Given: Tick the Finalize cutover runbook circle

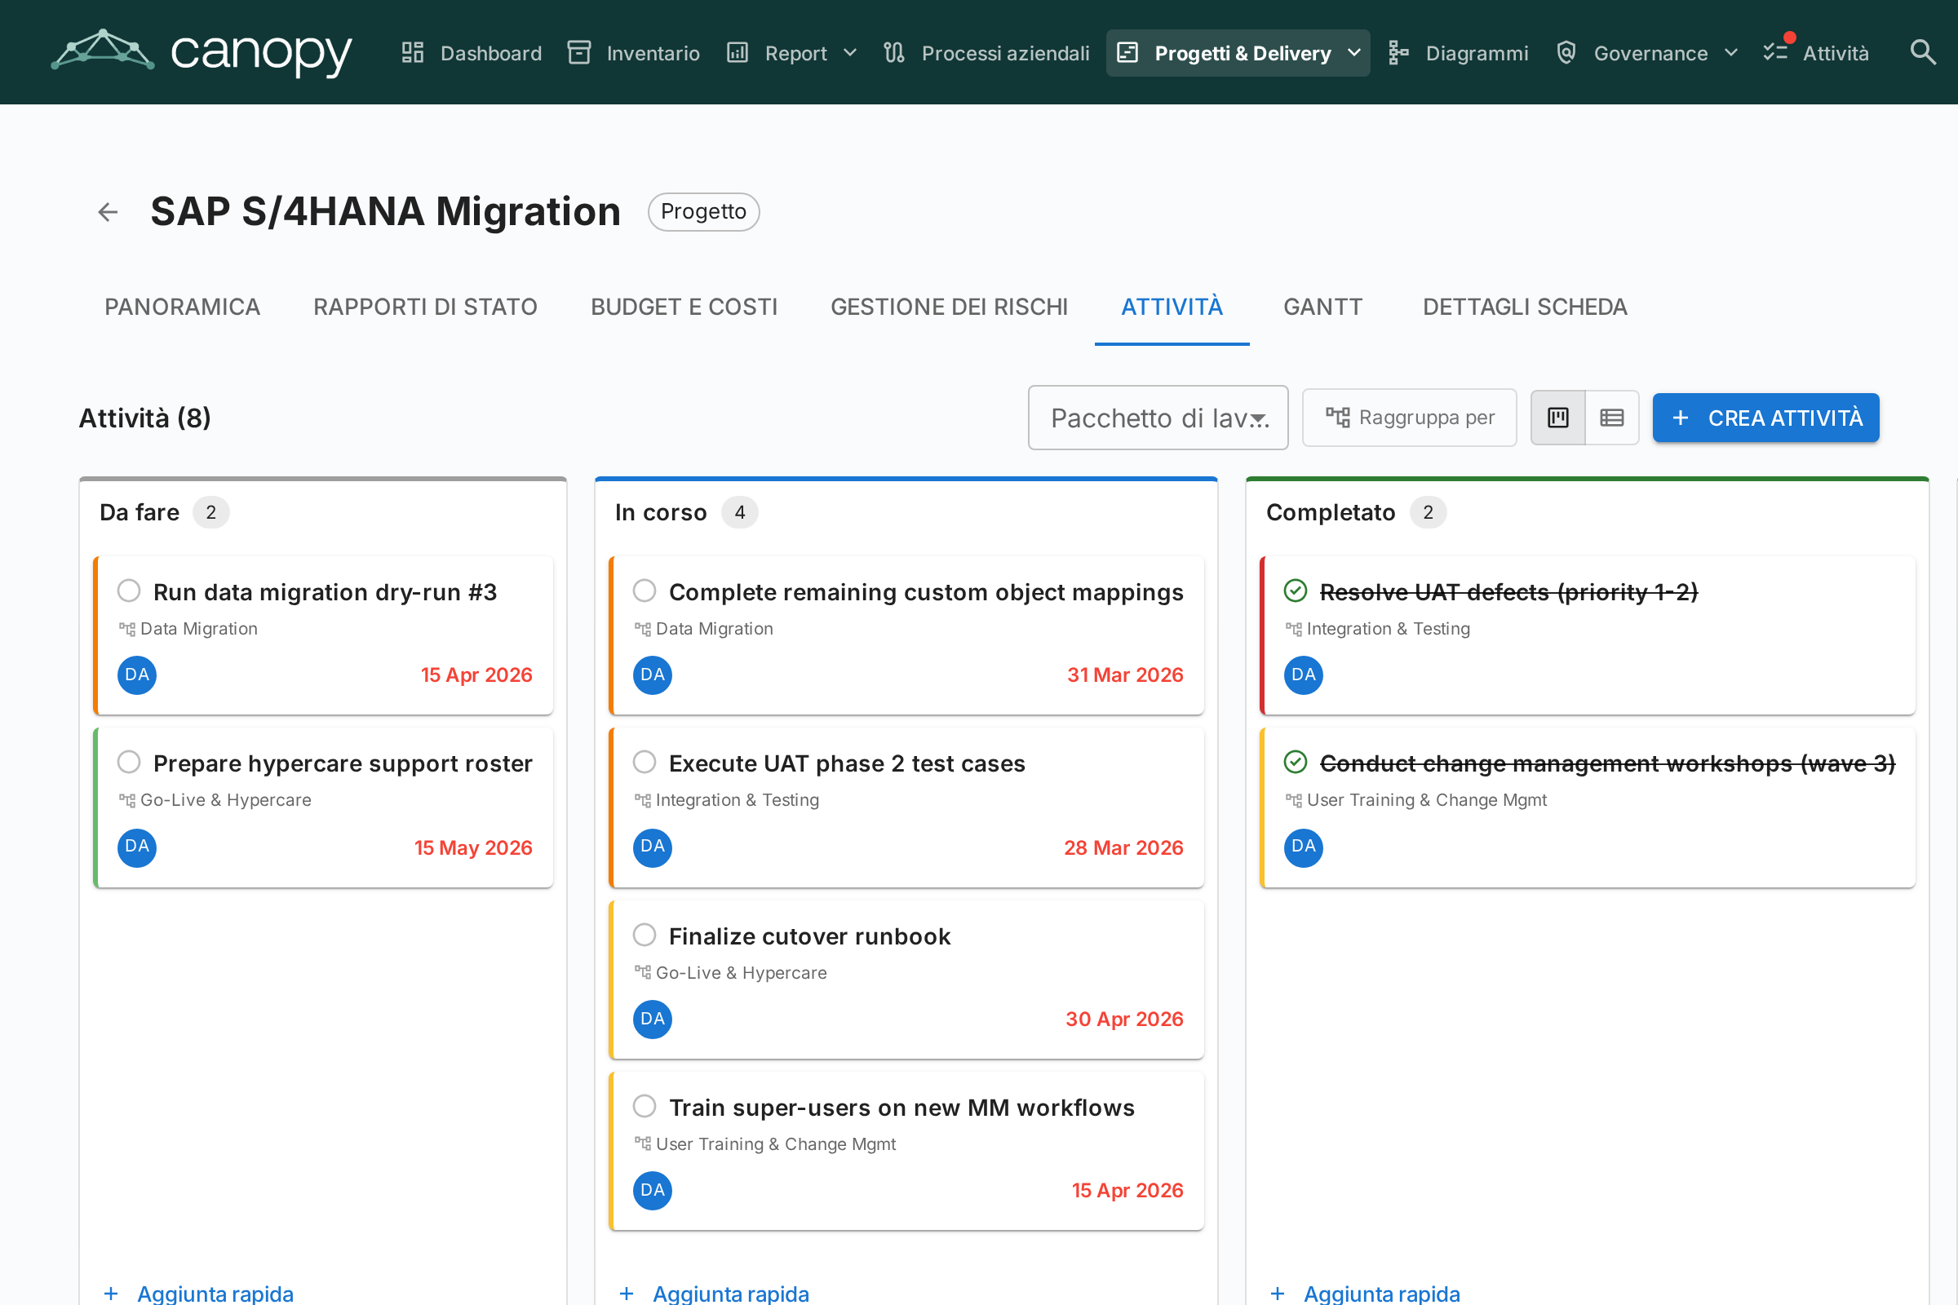Looking at the screenshot, I should point(645,935).
